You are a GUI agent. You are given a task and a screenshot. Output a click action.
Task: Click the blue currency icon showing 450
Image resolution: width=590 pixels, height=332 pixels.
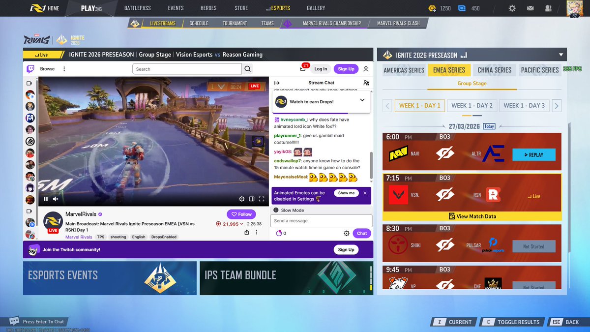point(462,8)
